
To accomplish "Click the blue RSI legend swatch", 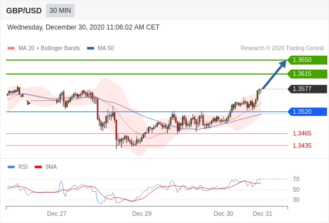I will 11,167.
